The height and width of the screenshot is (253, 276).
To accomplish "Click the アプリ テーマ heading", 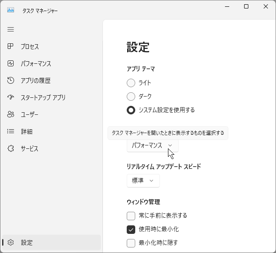I will click(141, 69).
